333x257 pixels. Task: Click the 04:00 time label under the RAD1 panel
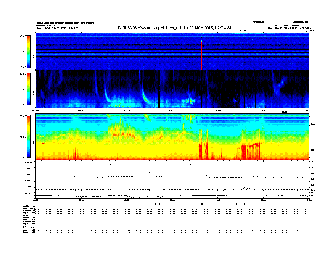[x=81, y=110]
